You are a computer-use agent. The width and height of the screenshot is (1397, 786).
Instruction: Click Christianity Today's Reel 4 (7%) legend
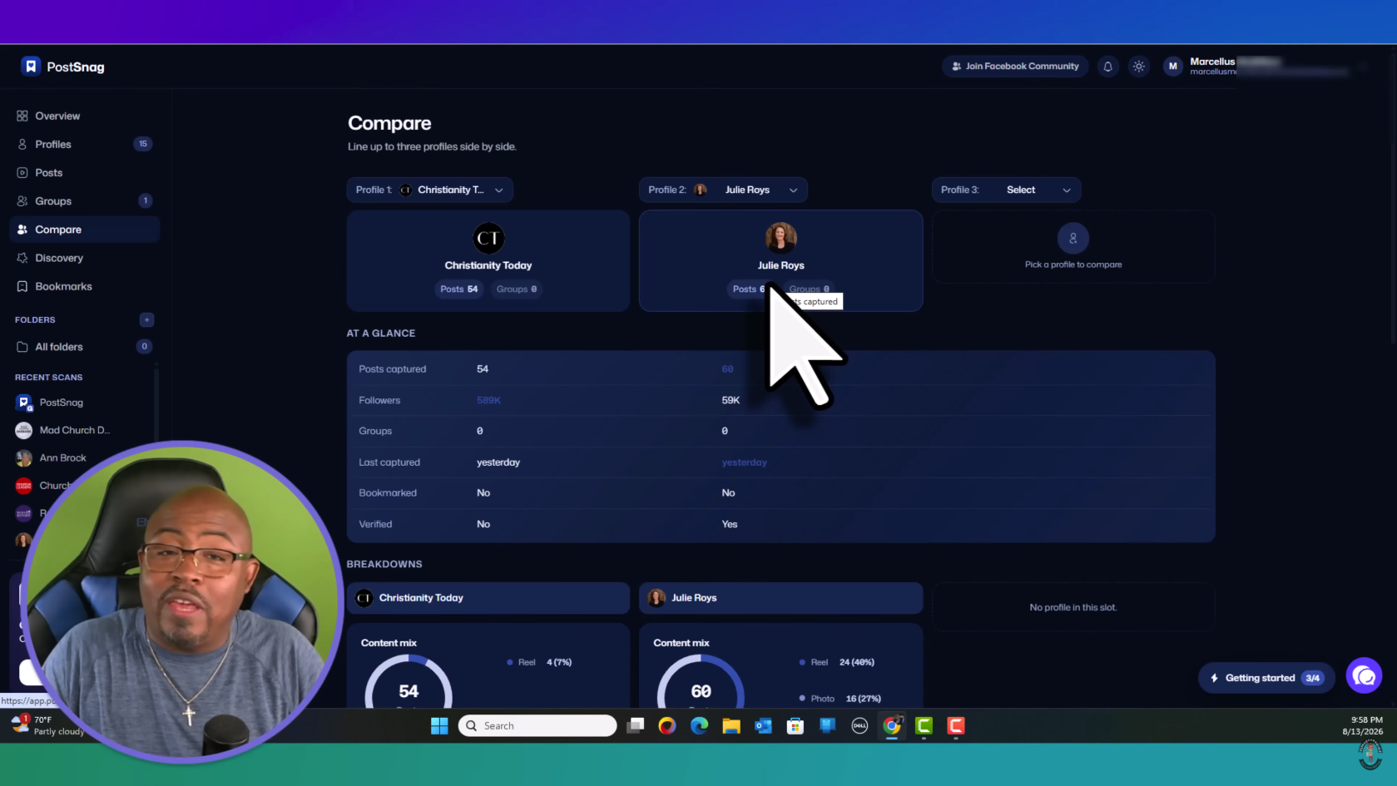539,663
